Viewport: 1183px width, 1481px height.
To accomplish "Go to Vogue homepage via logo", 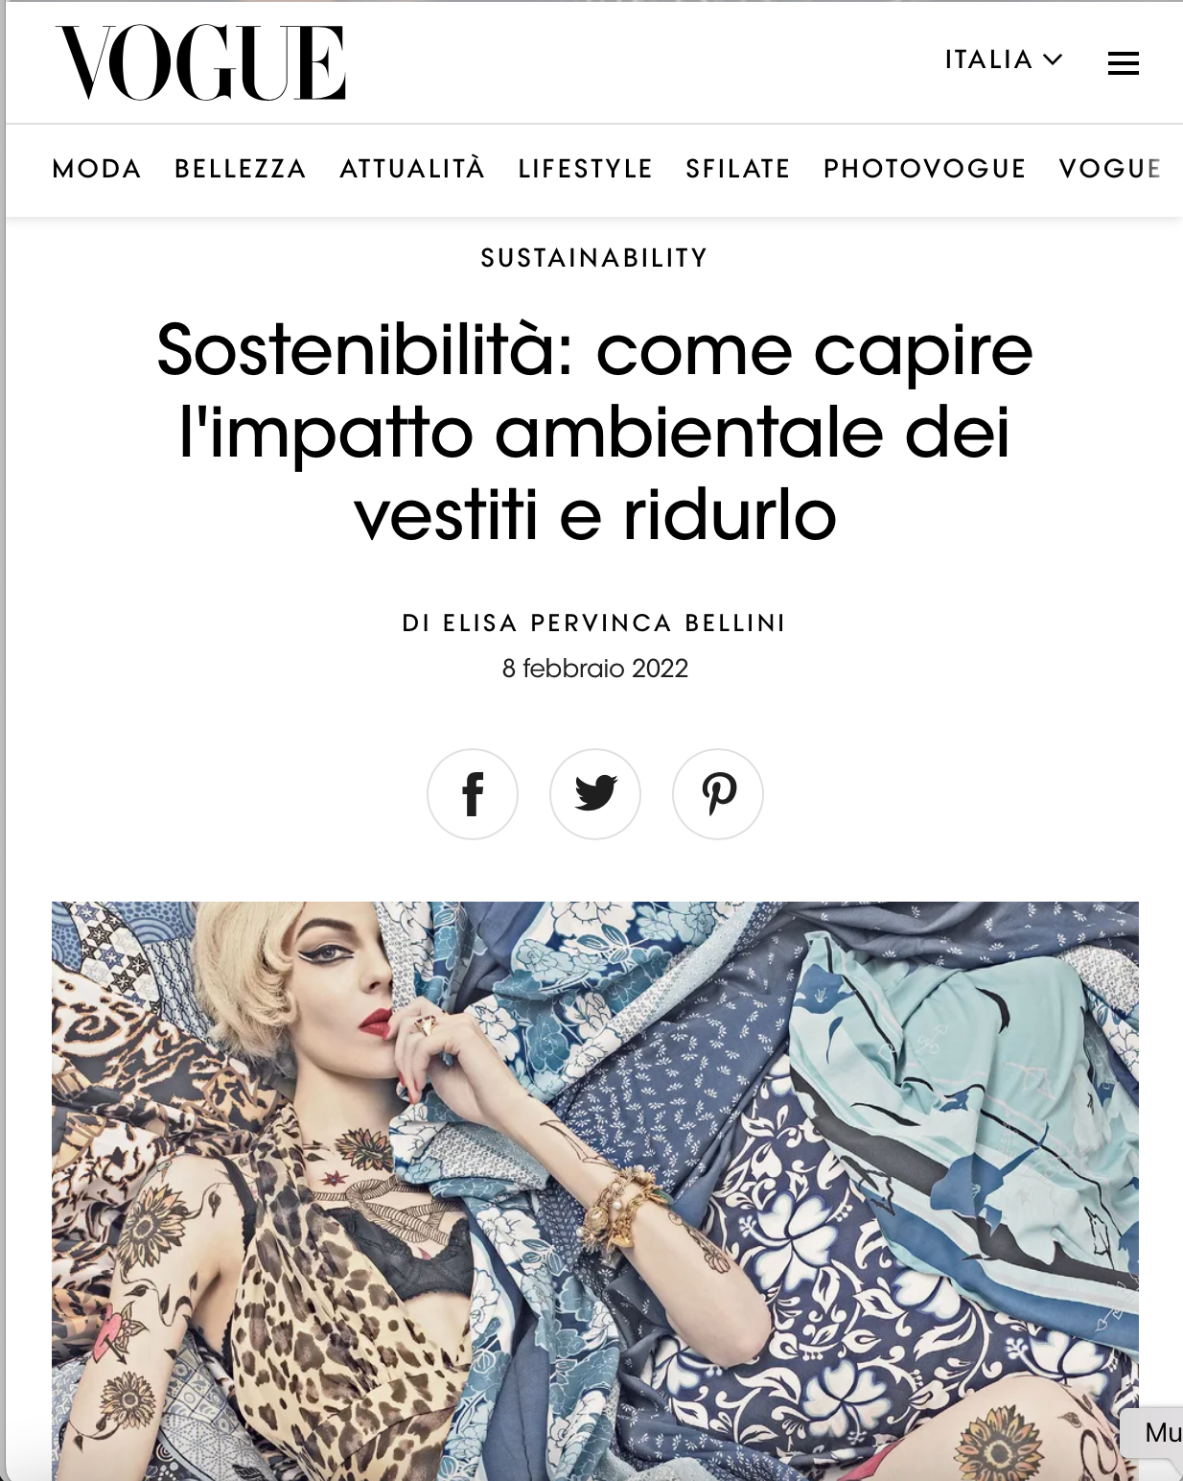I will (x=200, y=62).
